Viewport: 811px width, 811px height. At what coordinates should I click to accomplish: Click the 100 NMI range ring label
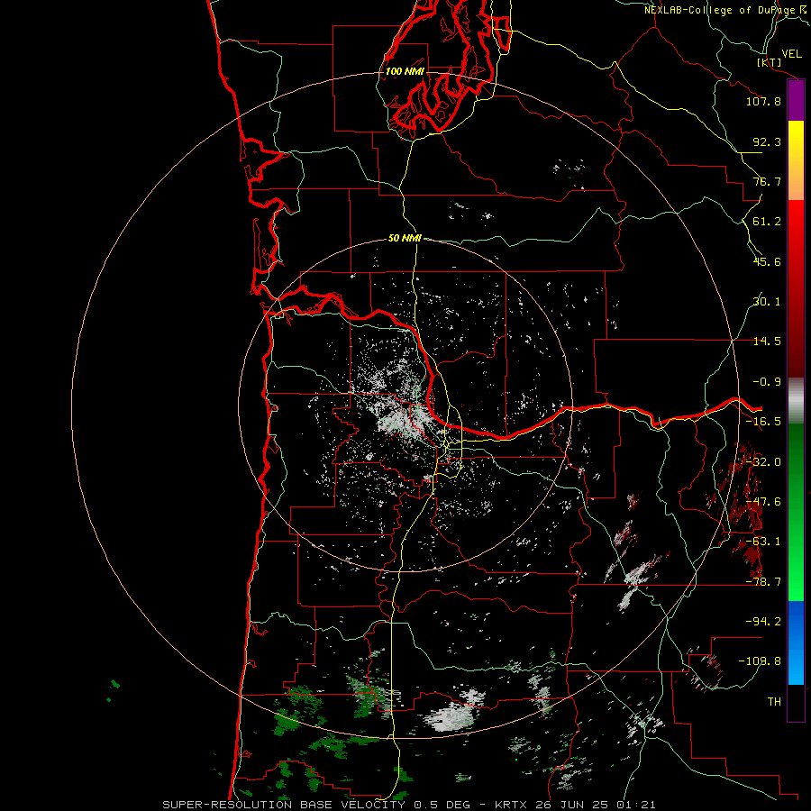[x=405, y=71]
